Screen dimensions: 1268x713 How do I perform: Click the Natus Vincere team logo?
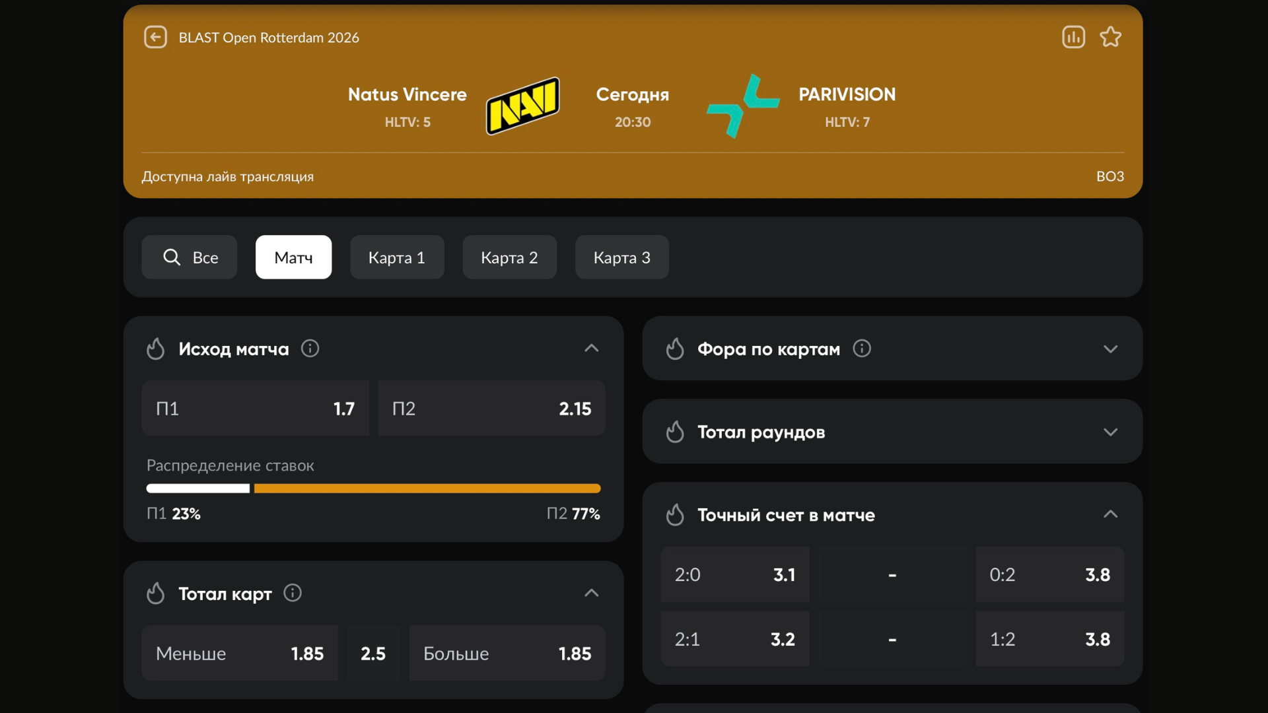pyautogui.click(x=522, y=106)
